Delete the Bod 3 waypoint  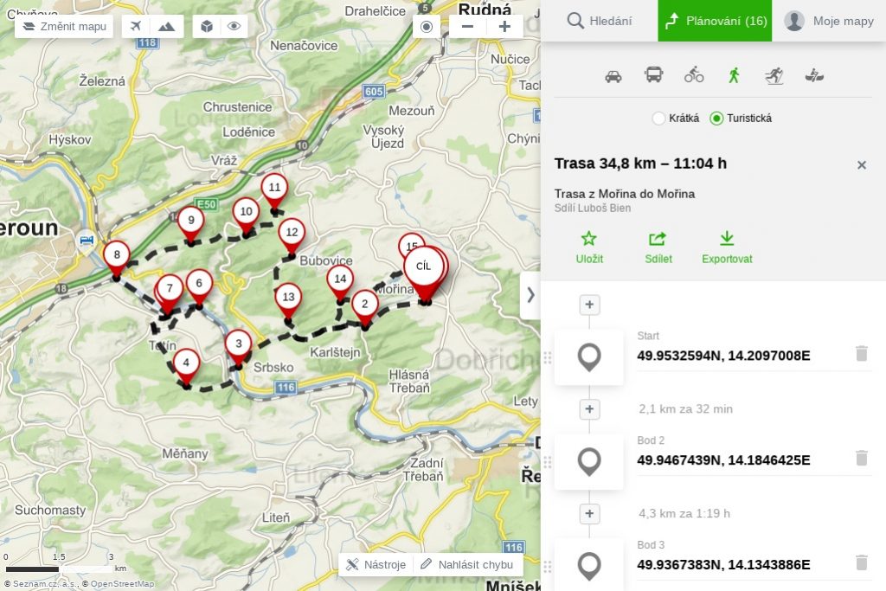(862, 562)
